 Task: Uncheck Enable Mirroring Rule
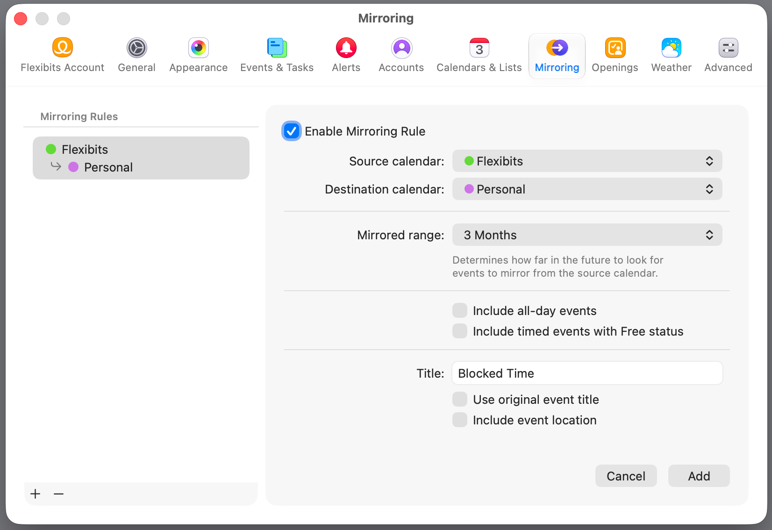(x=292, y=131)
